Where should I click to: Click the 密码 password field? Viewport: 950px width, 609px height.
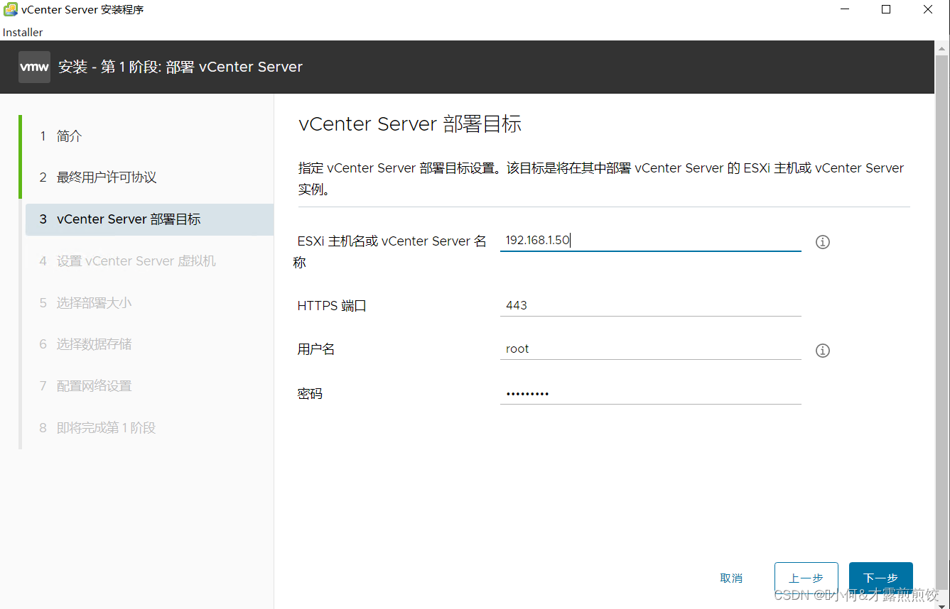tap(651, 393)
